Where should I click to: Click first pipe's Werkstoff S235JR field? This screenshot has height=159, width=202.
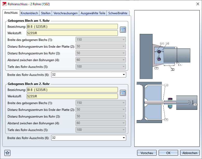72,33
